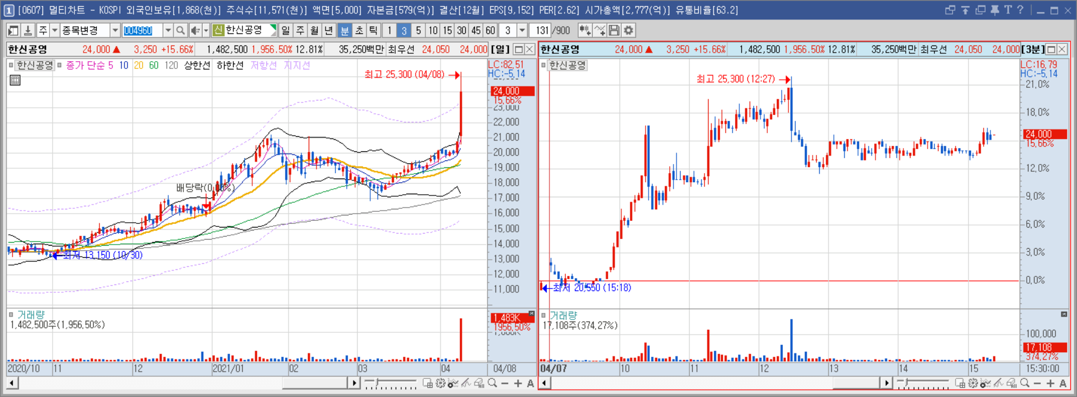Click the line-tool icon beside the save icon
This screenshot has width=1077, height=397.
(x=600, y=30)
